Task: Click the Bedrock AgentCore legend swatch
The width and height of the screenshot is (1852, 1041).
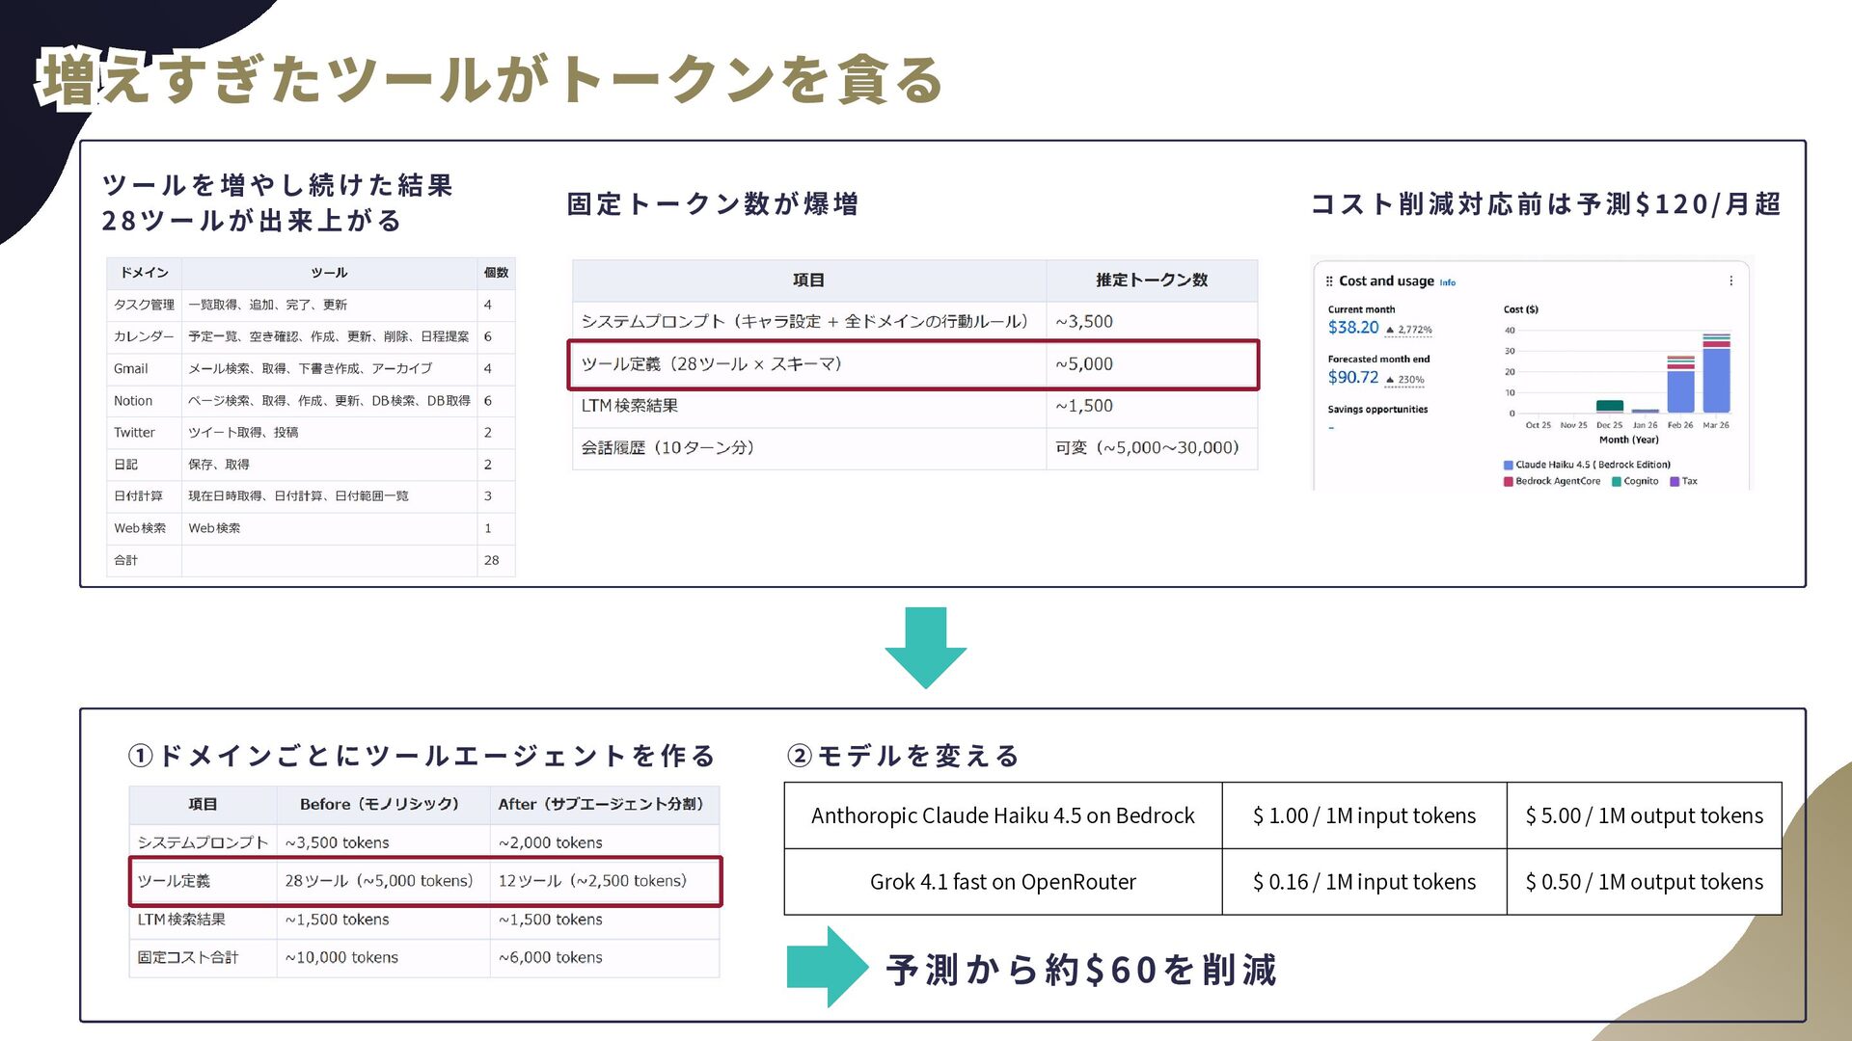Action: point(1509,481)
